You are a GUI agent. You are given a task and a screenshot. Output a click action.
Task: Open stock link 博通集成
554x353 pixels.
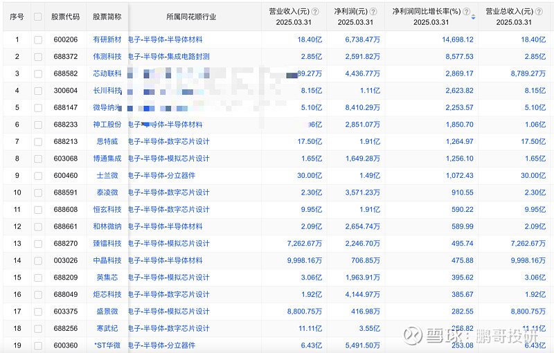[107, 159]
